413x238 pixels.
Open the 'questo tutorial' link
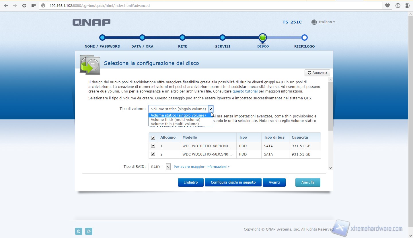[x=245, y=91]
